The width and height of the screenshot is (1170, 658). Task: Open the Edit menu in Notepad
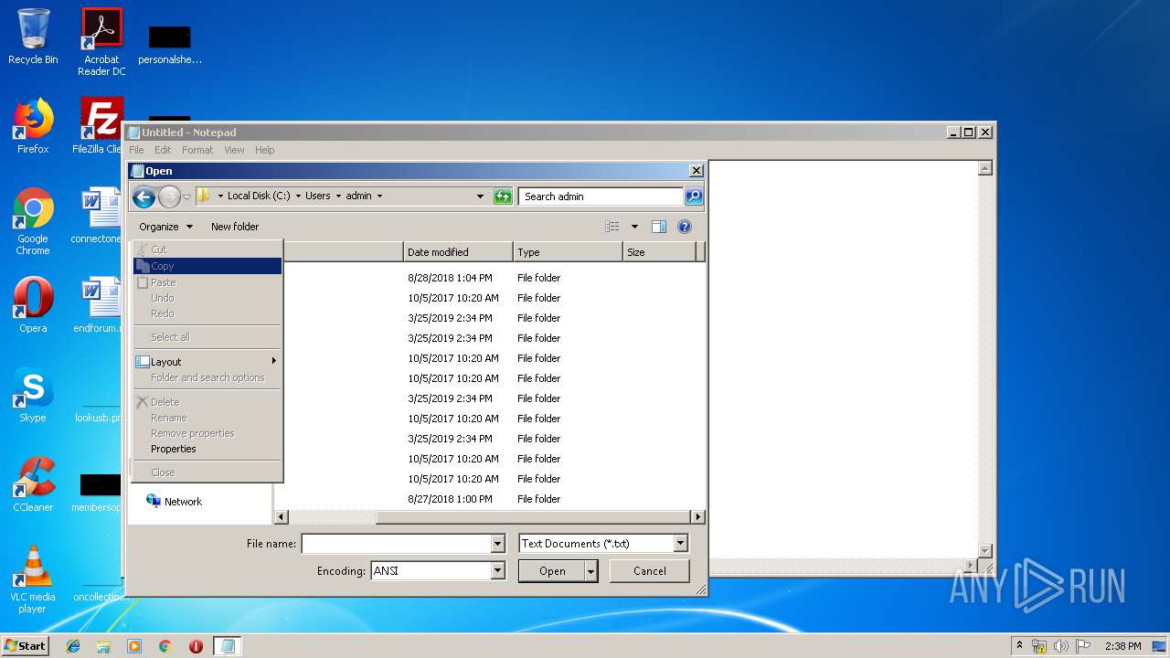point(163,150)
